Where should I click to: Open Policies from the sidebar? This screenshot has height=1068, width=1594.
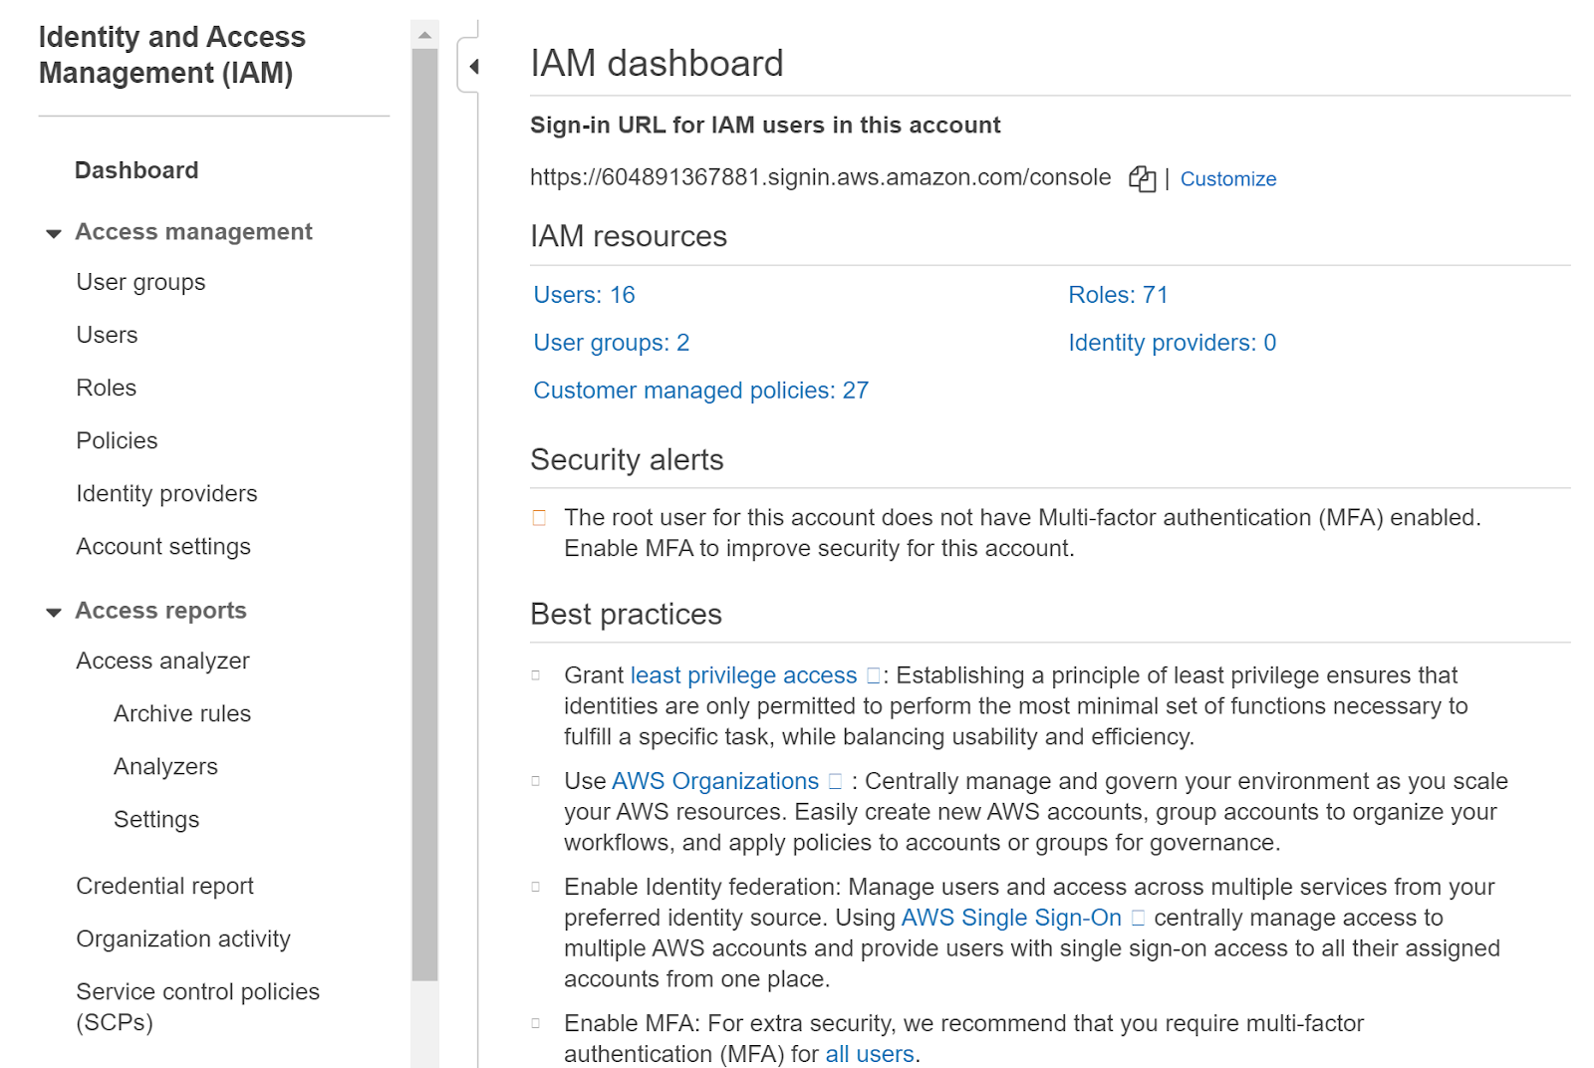click(117, 440)
